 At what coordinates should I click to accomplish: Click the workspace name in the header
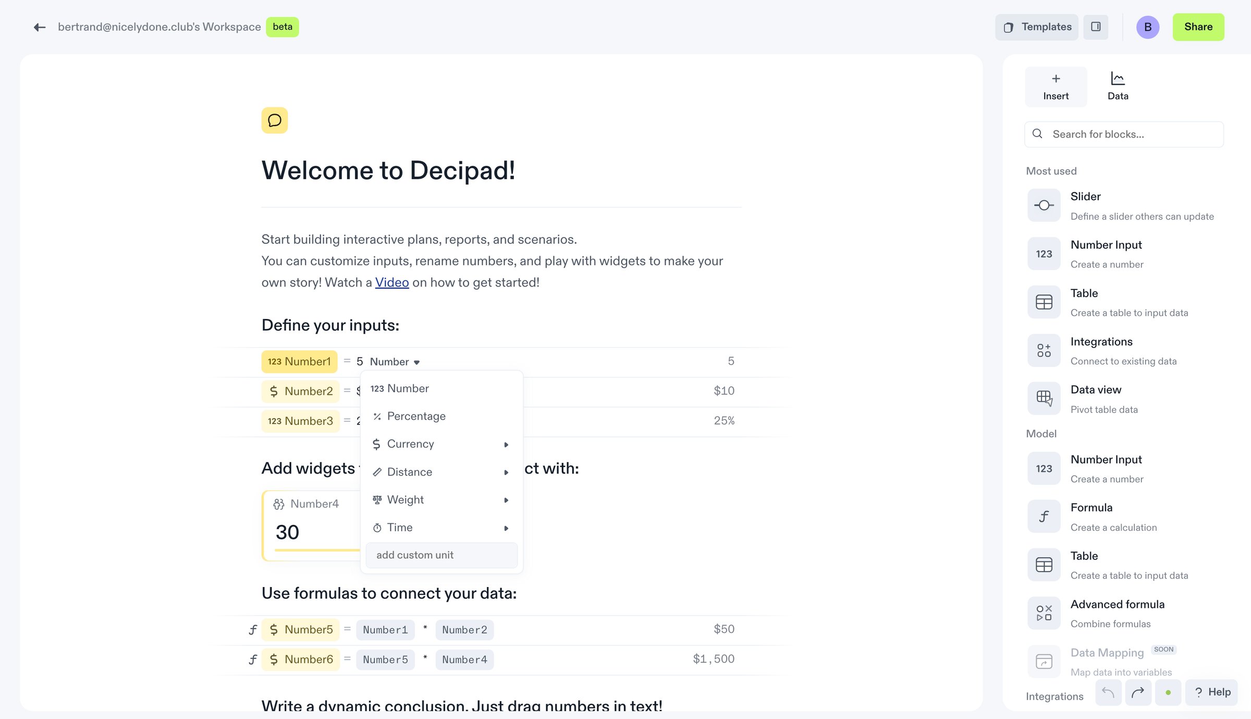160,27
